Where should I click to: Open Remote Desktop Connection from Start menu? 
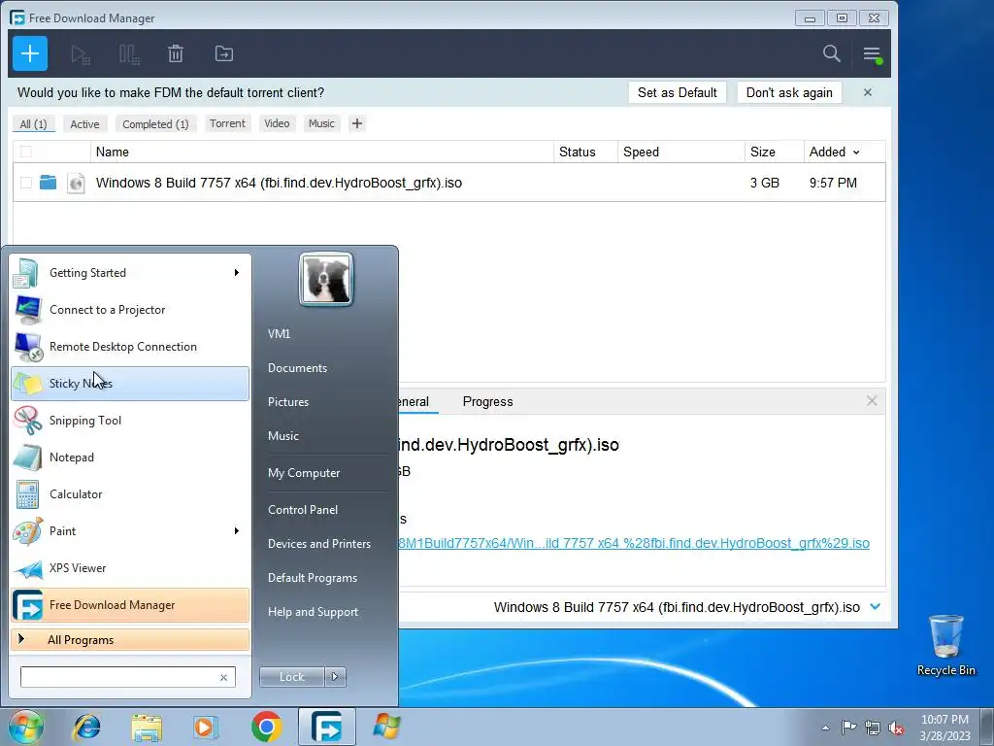coord(130,347)
